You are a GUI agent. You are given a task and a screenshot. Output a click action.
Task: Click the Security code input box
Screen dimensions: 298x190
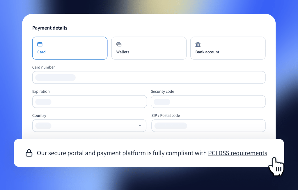pos(208,102)
